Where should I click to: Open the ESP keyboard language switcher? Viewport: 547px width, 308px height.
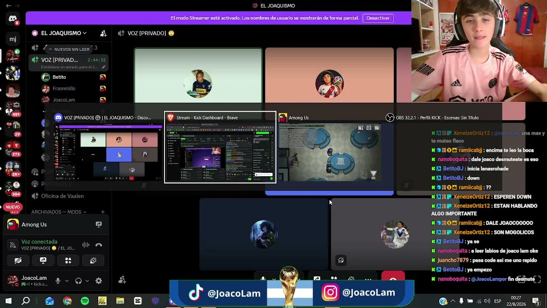(497, 301)
